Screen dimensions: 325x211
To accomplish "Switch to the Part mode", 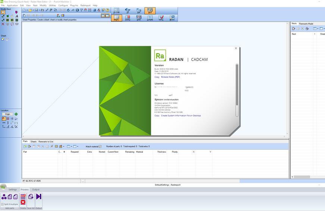I will pos(139,11).
